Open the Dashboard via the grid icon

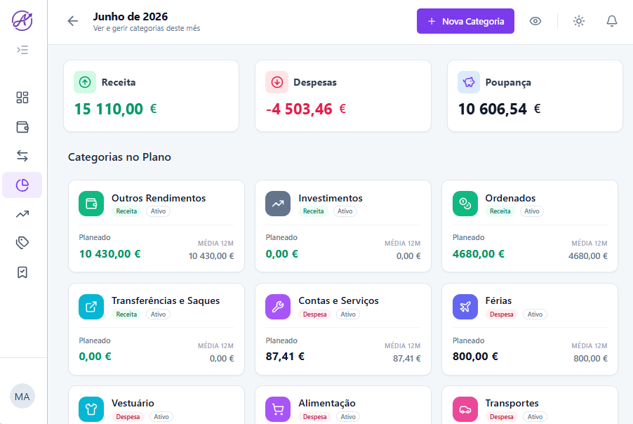point(22,98)
